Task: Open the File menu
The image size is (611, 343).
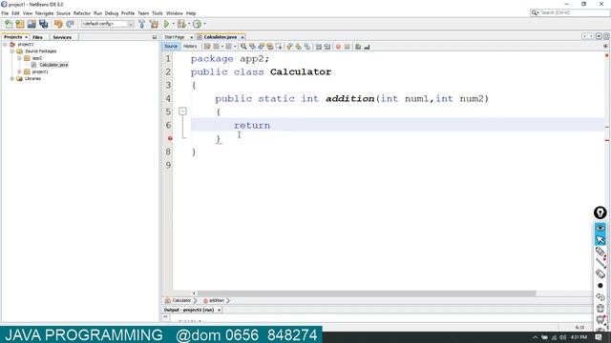Action: click(x=5, y=13)
